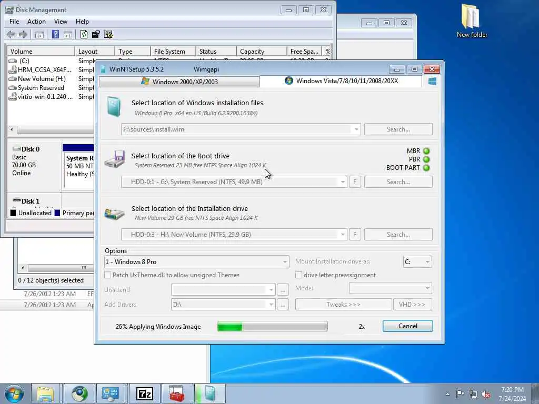Image resolution: width=539 pixels, height=404 pixels.
Task: Click the installation files package icon
Action: click(114, 106)
